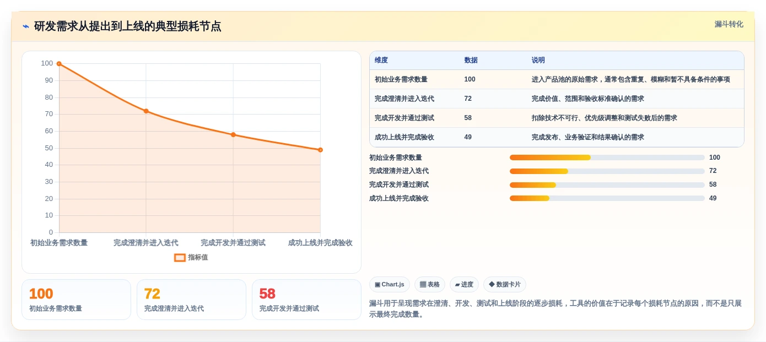This screenshot has height=342, width=766.
Task: Click the description starting with 进入产品池的原始需求
Action: click(631, 79)
